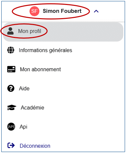Click the Déconnexion link
The width and height of the screenshot is (126, 153).
[35, 146]
